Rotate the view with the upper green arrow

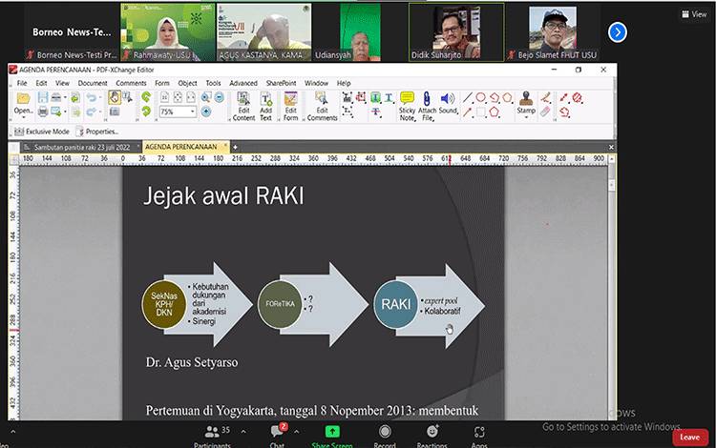click(146, 96)
